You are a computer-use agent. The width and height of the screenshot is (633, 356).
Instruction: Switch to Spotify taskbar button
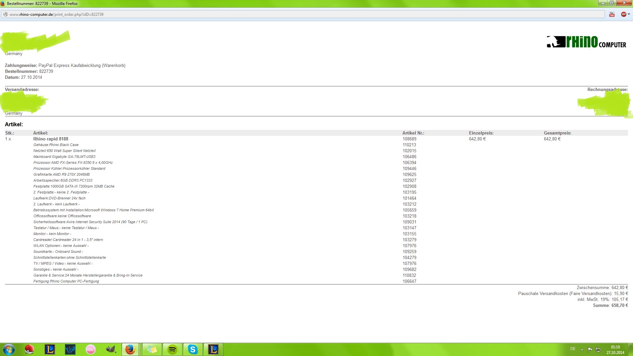point(172,349)
